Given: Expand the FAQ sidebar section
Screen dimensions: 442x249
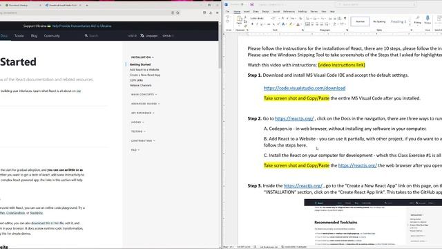Looking at the screenshot, I should [135, 150].
